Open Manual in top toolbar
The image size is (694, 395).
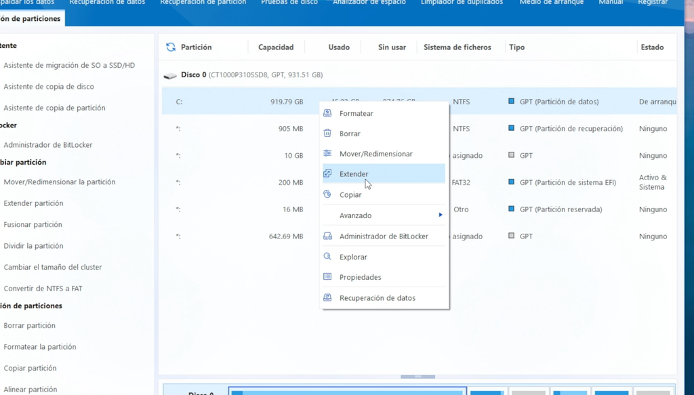pyautogui.click(x=611, y=2)
